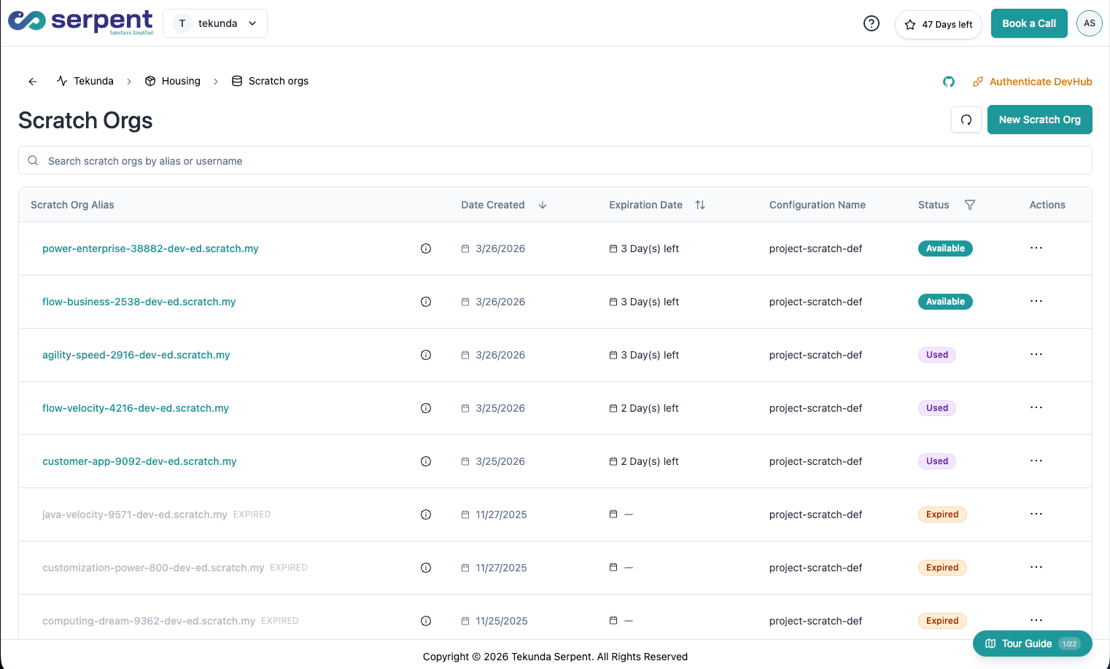
Task: Click the New Scratch Org button
Action: pyautogui.click(x=1039, y=120)
